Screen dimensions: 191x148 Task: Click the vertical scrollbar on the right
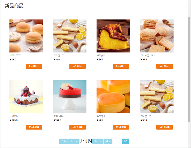pos(189,69)
